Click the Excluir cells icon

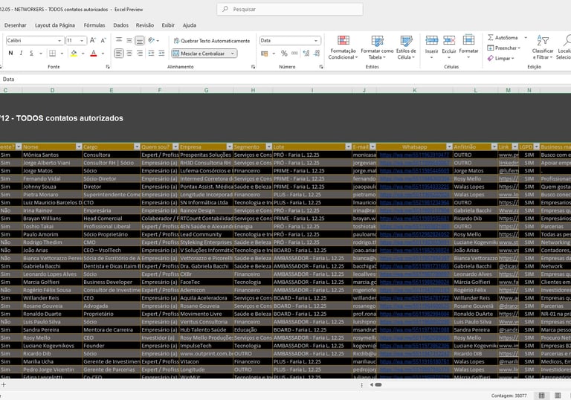click(x=449, y=40)
